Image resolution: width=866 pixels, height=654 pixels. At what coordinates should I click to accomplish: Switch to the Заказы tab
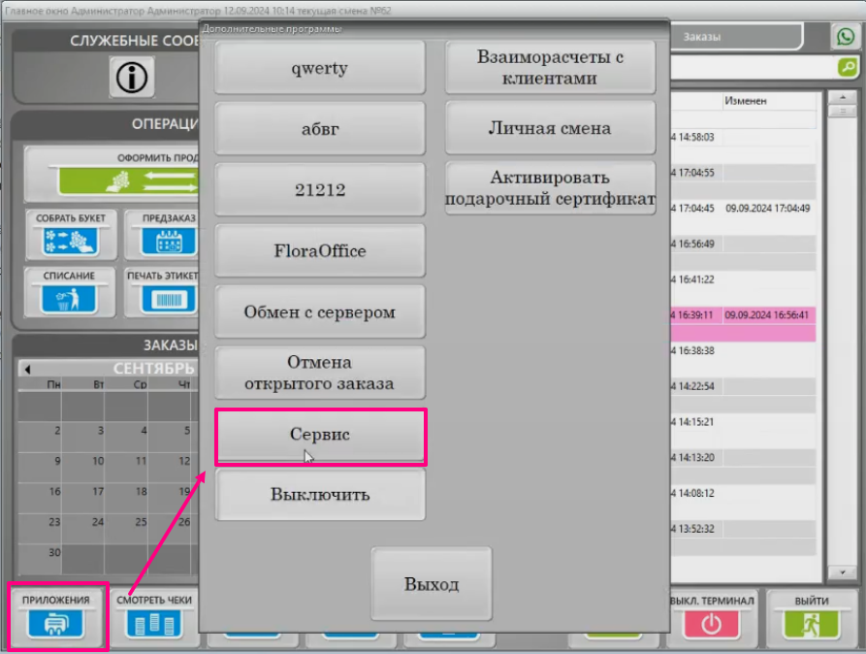(734, 37)
